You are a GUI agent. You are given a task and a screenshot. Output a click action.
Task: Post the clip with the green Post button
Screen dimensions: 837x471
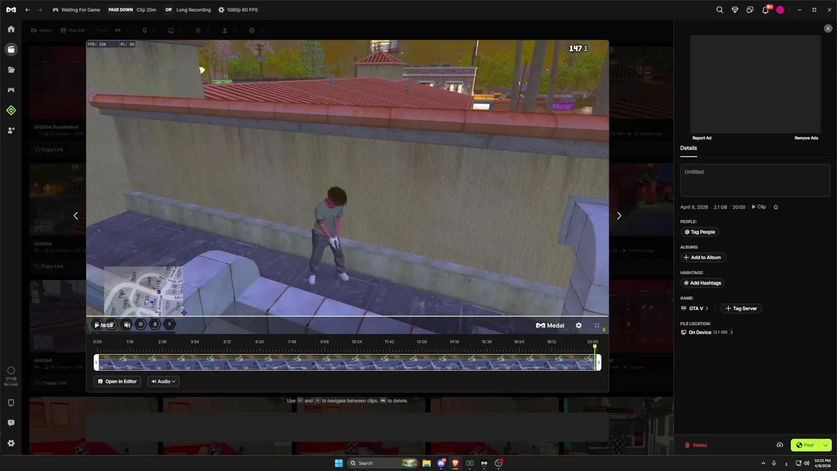(x=805, y=445)
